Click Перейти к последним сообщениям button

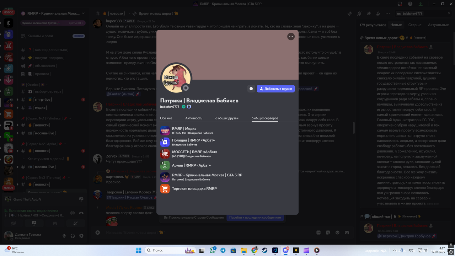point(255,217)
